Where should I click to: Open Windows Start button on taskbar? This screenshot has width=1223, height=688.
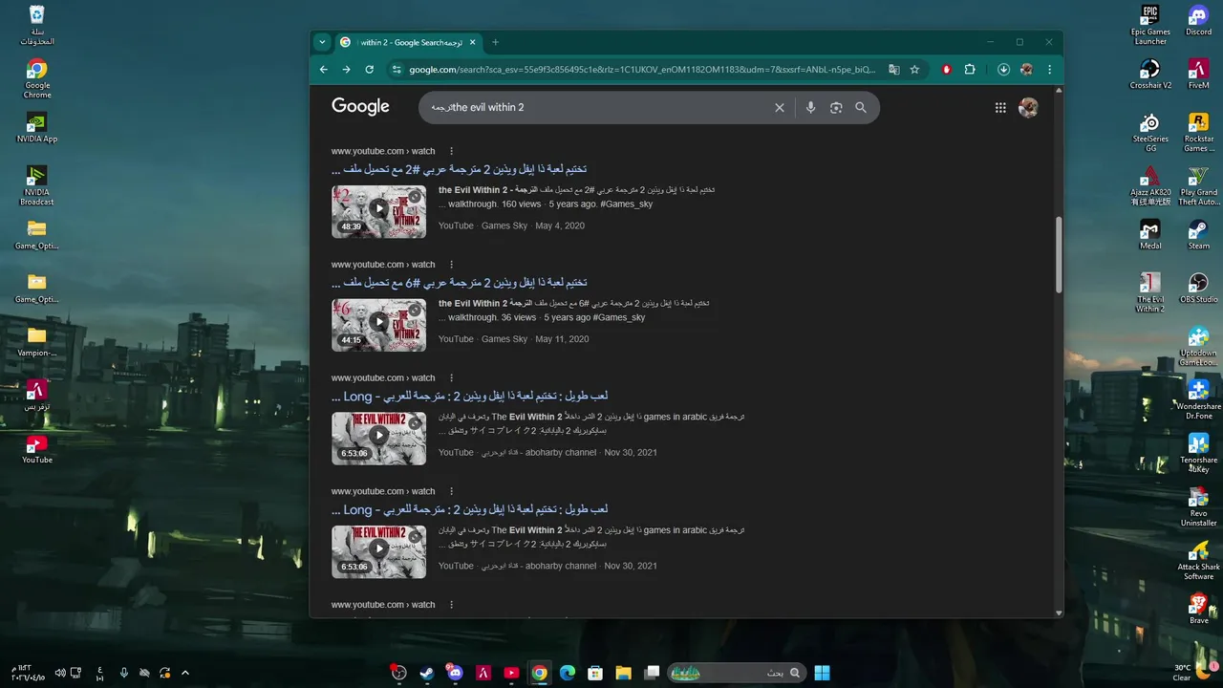(822, 673)
